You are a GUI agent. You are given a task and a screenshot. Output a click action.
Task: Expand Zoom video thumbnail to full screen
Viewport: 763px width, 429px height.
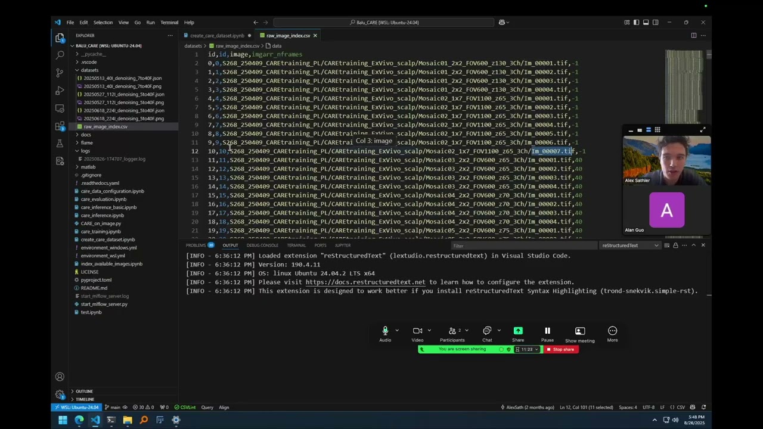703,130
